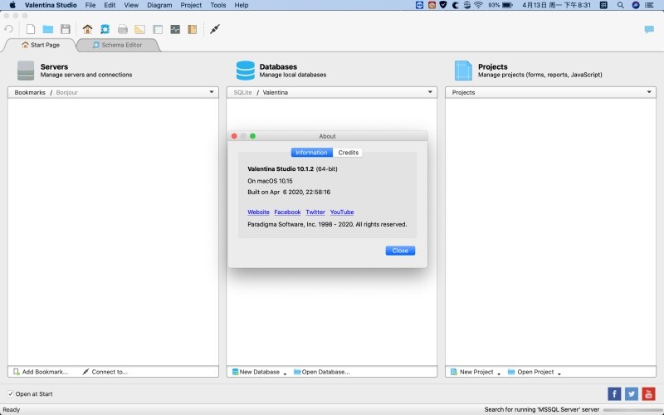This screenshot has height=415, width=664.
Task: Open Spotlight search magnifier in the menu bar
Action: click(x=620, y=5)
